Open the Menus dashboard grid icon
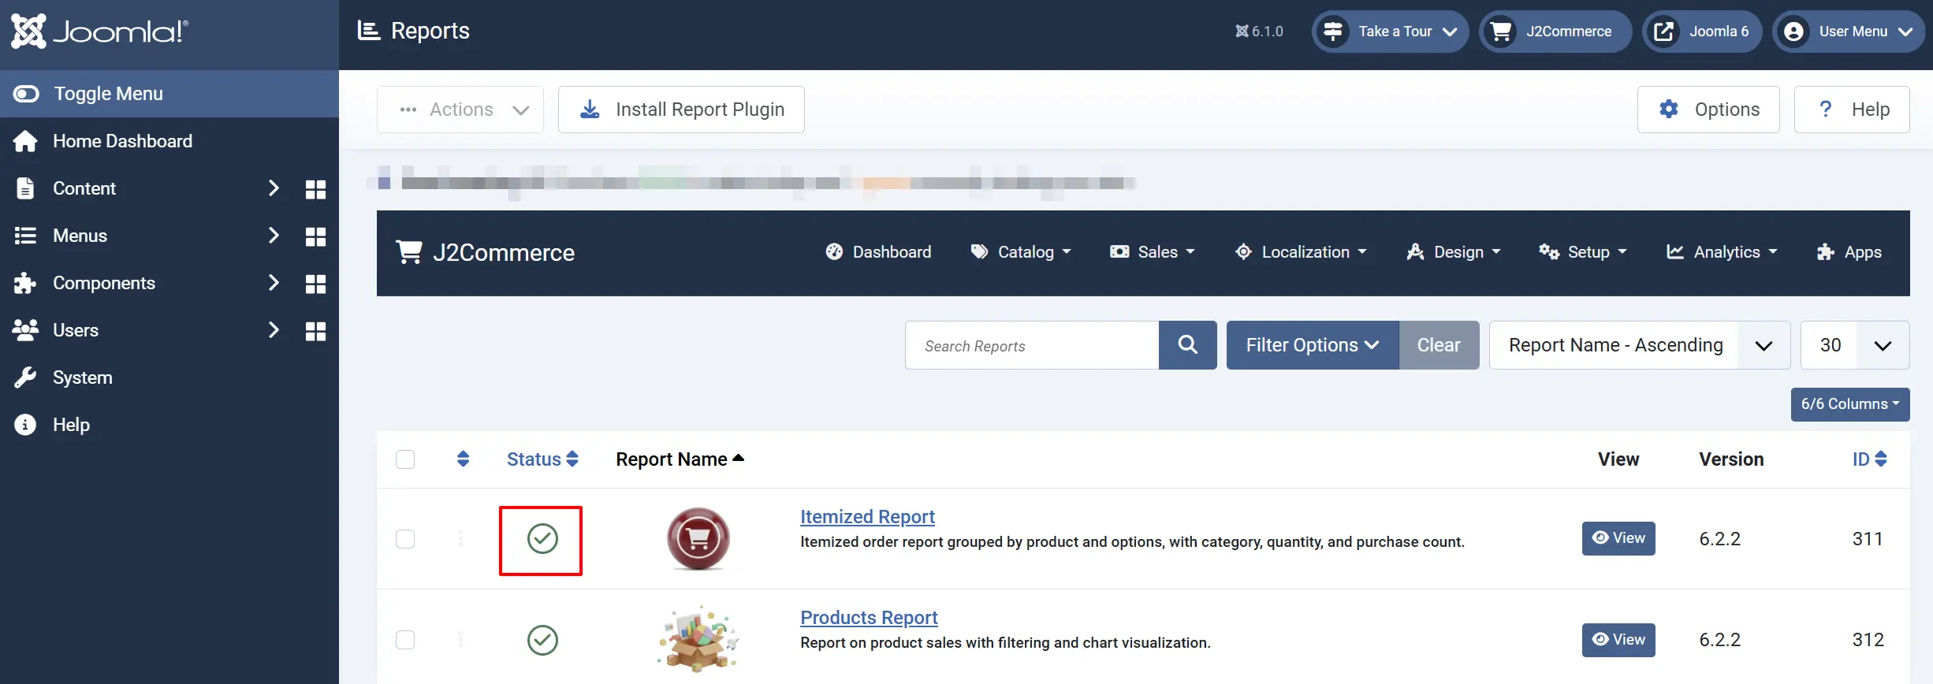The height and width of the screenshot is (684, 1933). pyautogui.click(x=315, y=236)
